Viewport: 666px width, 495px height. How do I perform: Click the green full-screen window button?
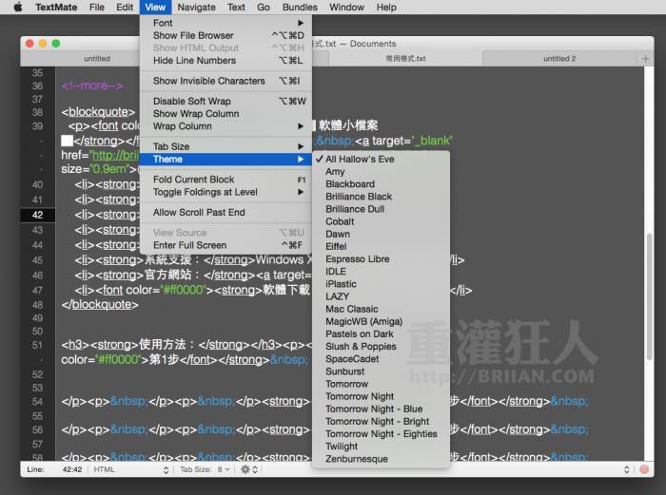coord(56,44)
